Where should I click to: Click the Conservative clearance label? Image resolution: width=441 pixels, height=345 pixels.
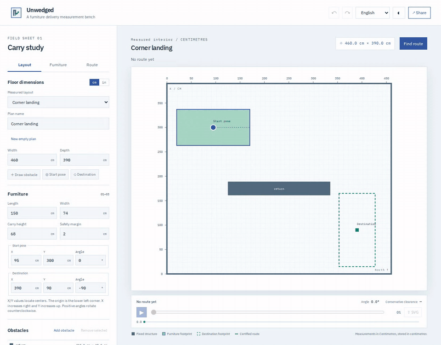[x=401, y=302]
